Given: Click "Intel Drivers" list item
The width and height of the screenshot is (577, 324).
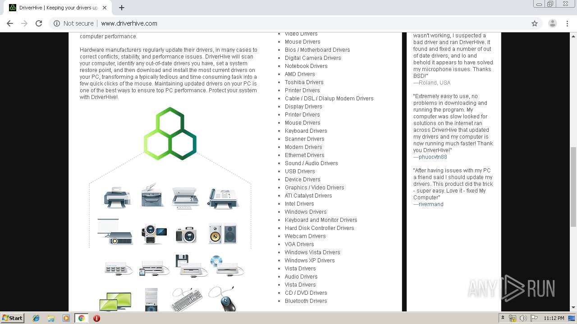Looking at the screenshot, I should click(299, 204).
